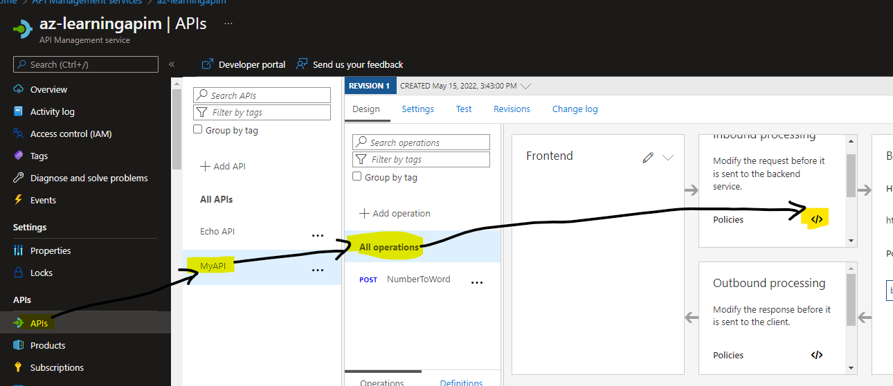
Task: Open Events in the sidebar
Action: (43, 200)
